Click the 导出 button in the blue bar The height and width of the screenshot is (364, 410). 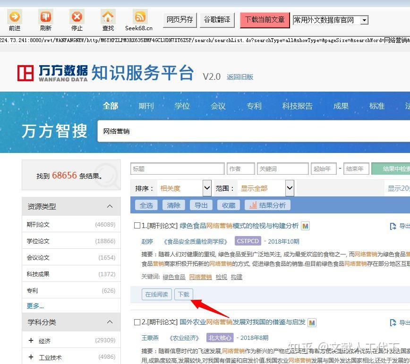point(201,205)
